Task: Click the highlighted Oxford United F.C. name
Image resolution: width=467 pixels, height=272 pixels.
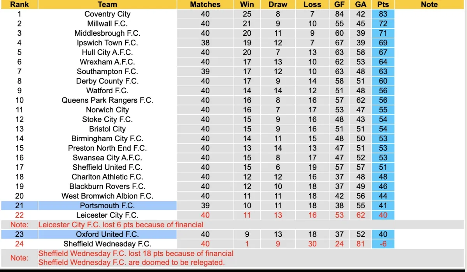Action: pos(107,234)
